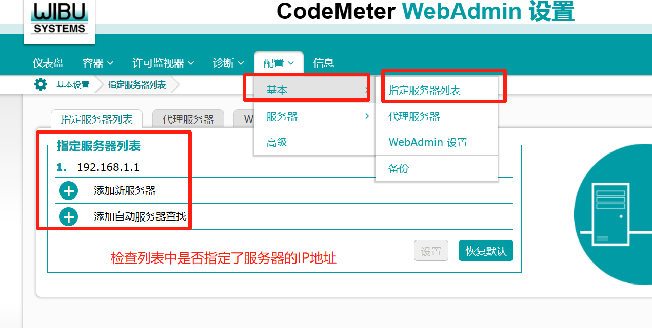This screenshot has width=652, height=328.
Task: Expand the 诊断 dropdown menu
Action: [x=229, y=63]
